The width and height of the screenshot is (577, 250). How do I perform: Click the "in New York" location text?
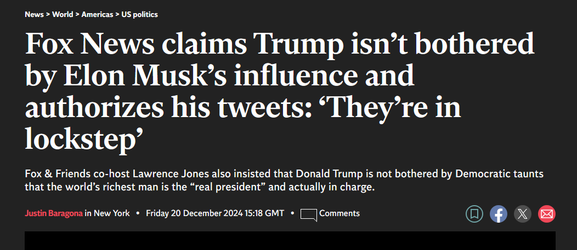(107, 213)
